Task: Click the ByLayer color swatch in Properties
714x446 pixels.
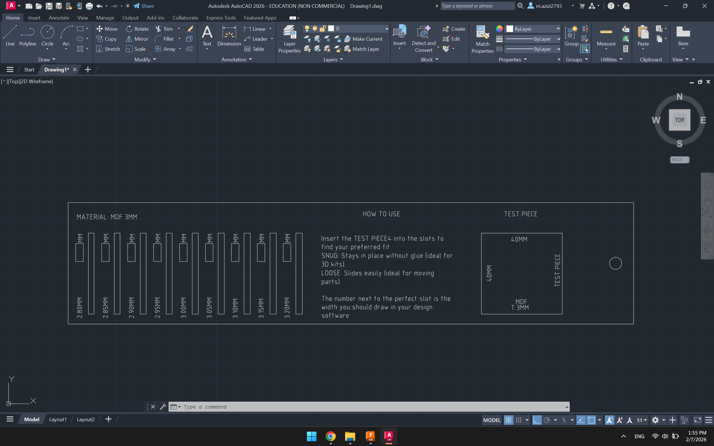Action: [509, 29]
